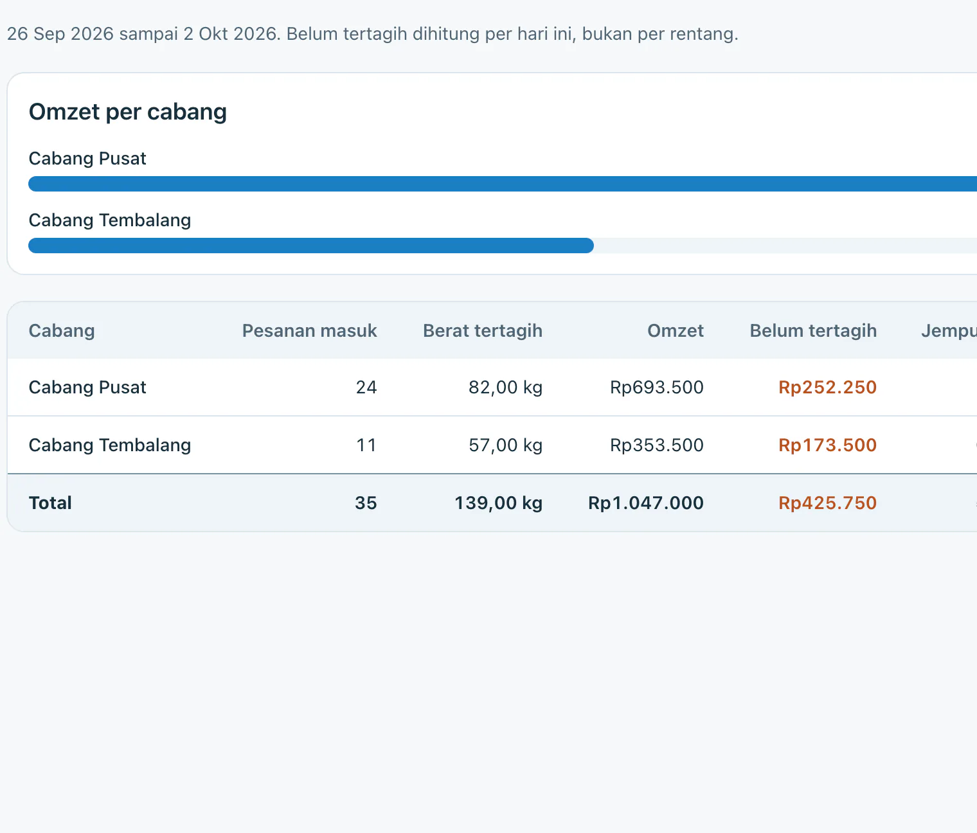Click the Rp353.500 revenue value
This screenshot has width=977, height=833.
tap(657, 445)
